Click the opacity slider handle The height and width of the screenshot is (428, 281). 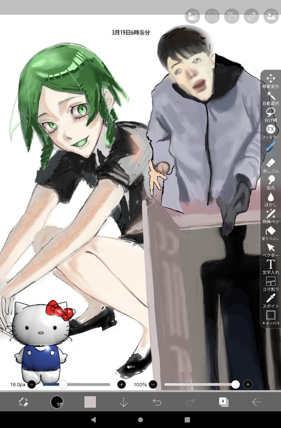235,384
